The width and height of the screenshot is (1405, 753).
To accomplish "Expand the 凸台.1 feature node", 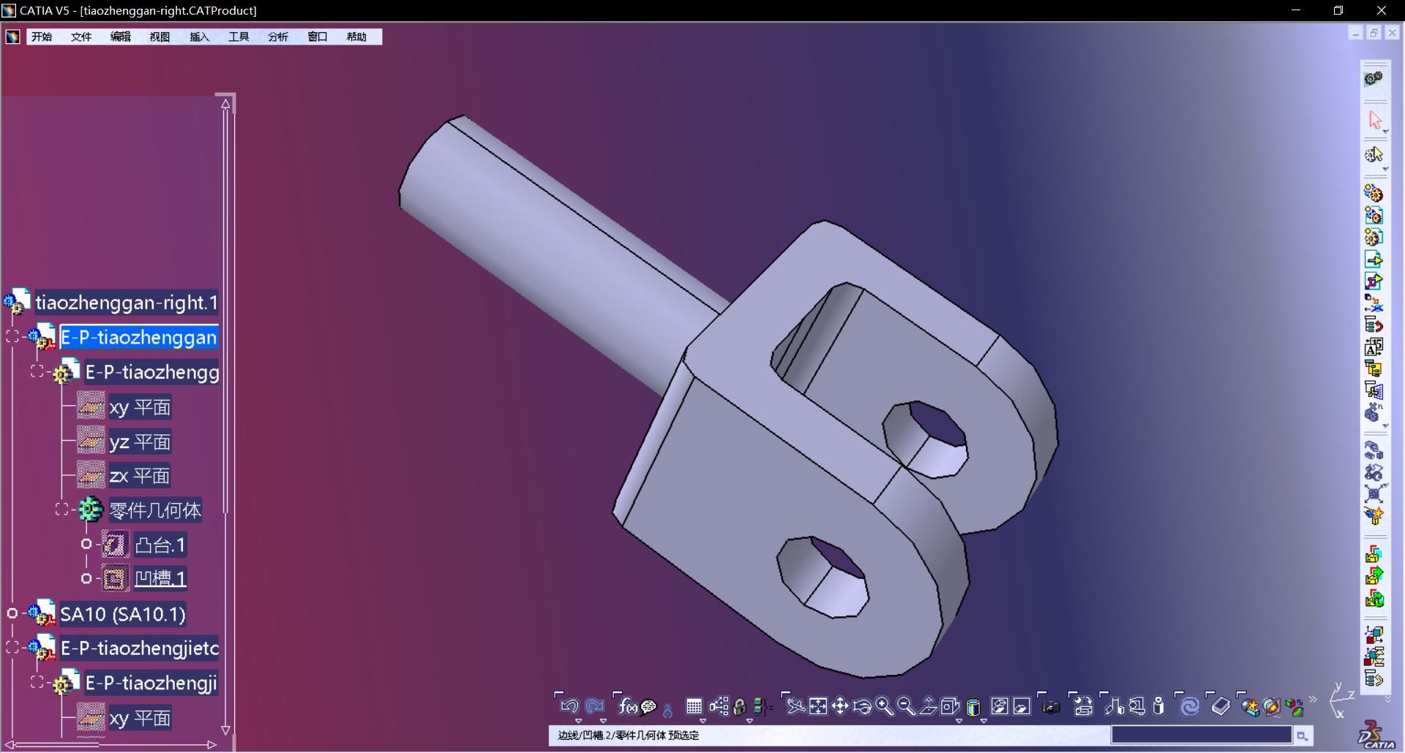I will 86,544.
